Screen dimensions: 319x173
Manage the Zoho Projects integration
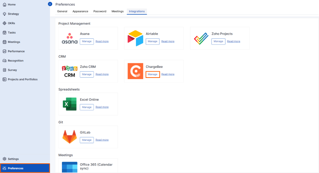[218, 41]
